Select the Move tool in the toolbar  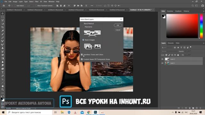tap(3, 13)
